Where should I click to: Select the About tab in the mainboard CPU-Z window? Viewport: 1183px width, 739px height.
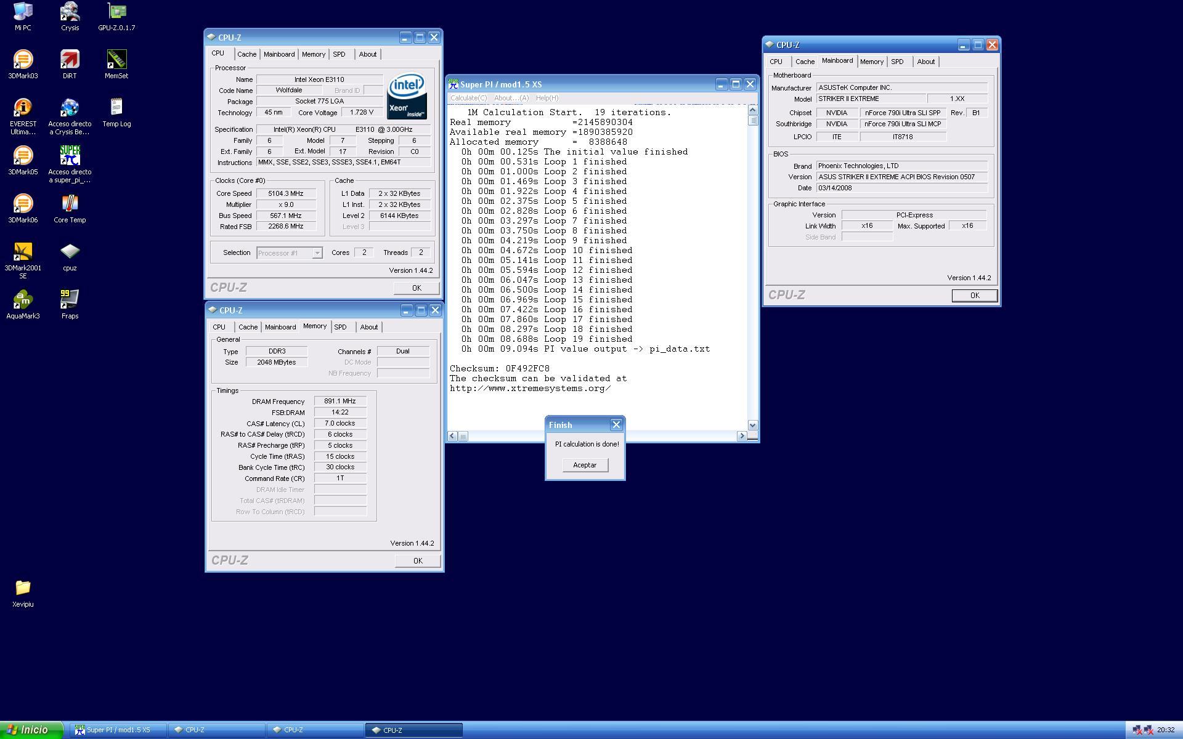click(925, 62)
